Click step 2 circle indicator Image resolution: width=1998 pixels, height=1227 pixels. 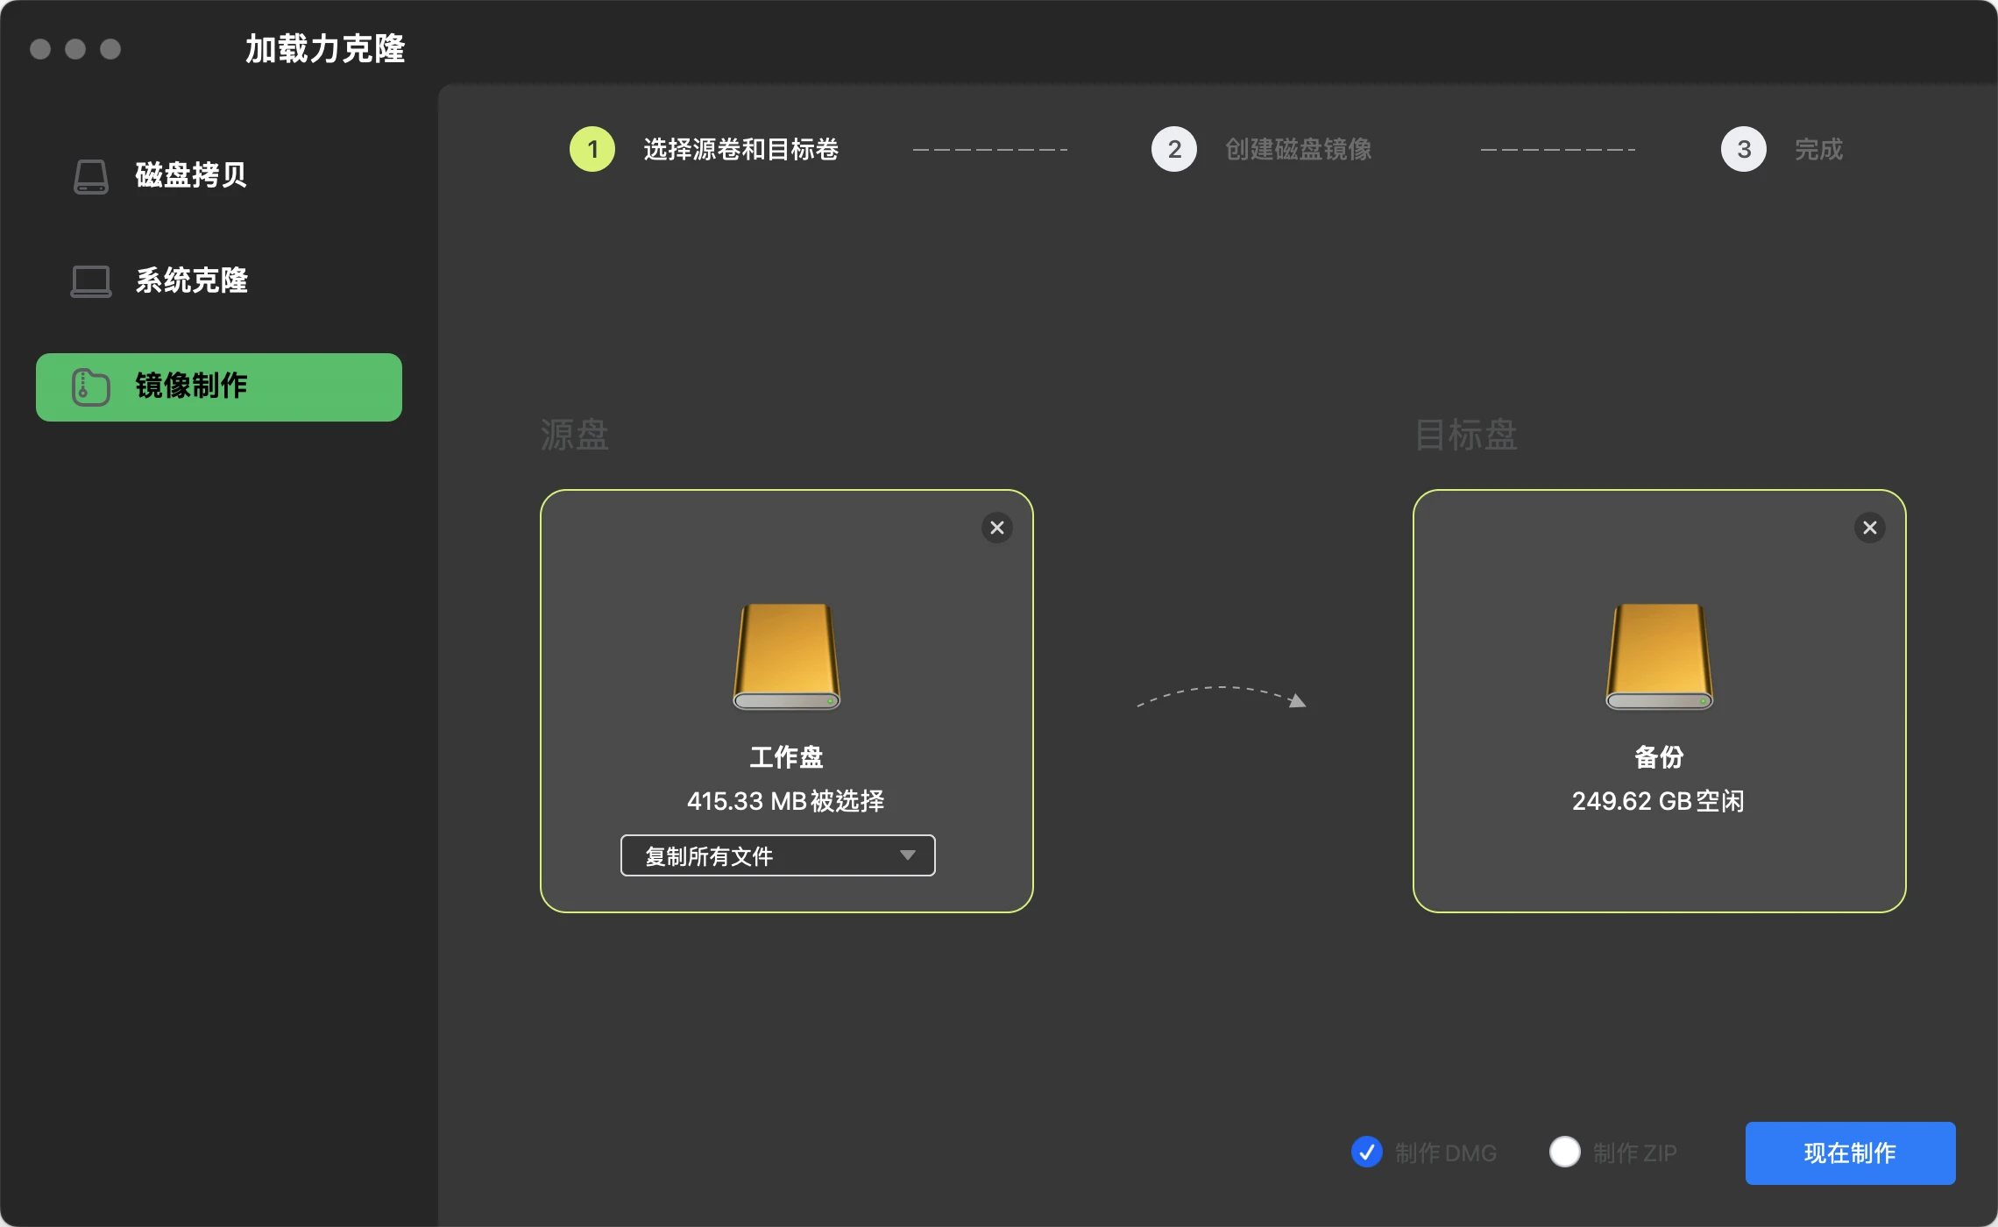tap(1174, 149)
